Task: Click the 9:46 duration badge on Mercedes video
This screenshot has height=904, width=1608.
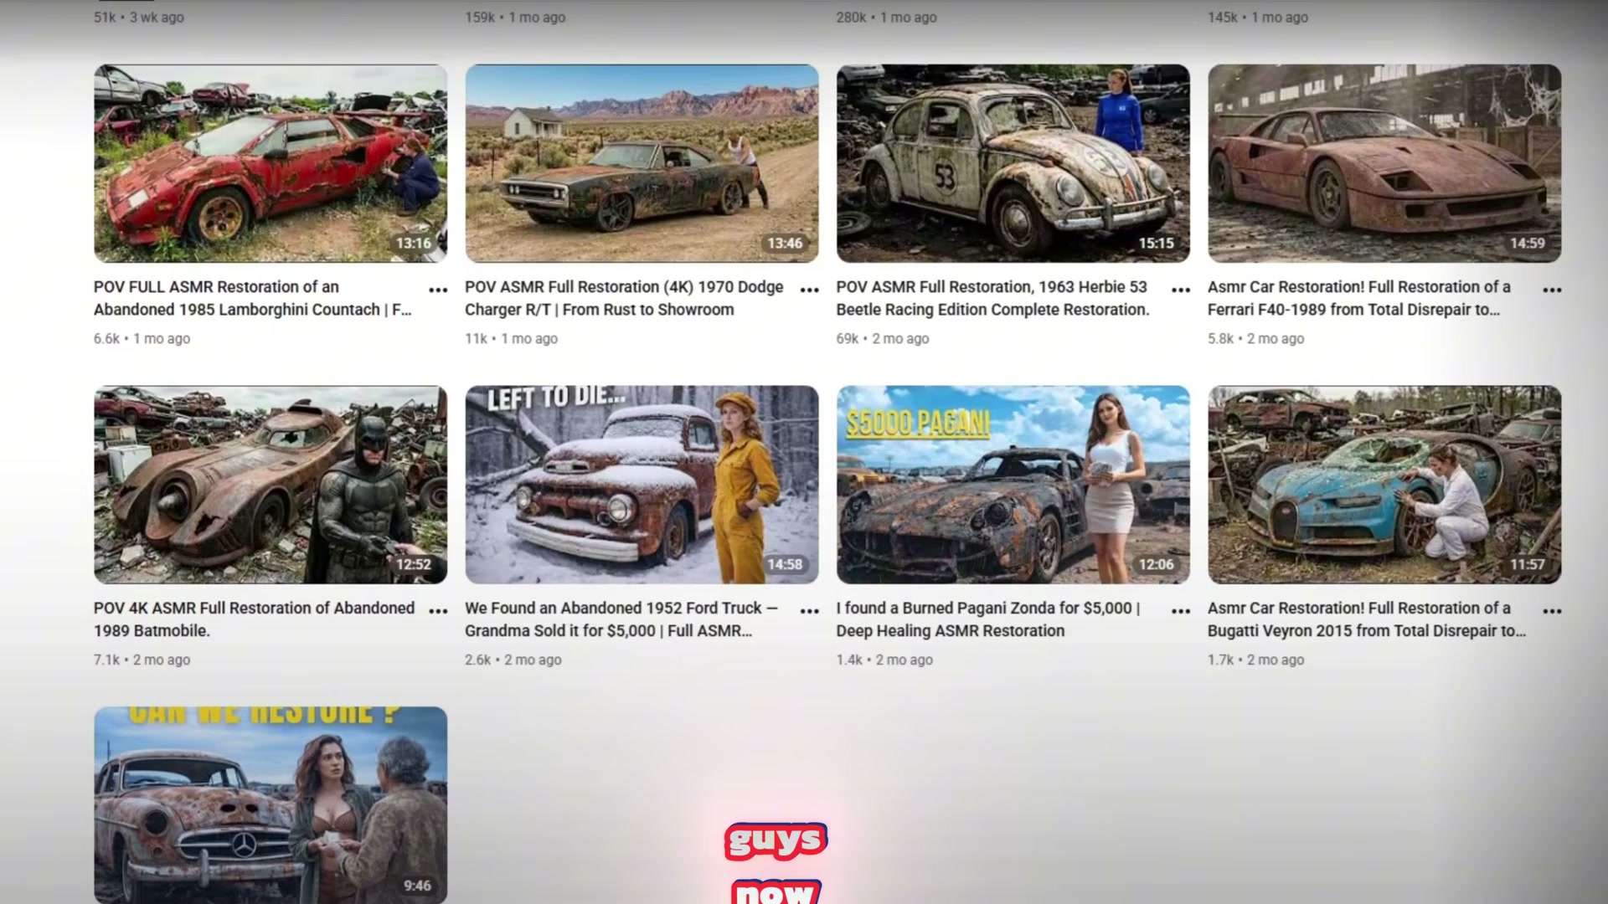Action: click(417, 886)
